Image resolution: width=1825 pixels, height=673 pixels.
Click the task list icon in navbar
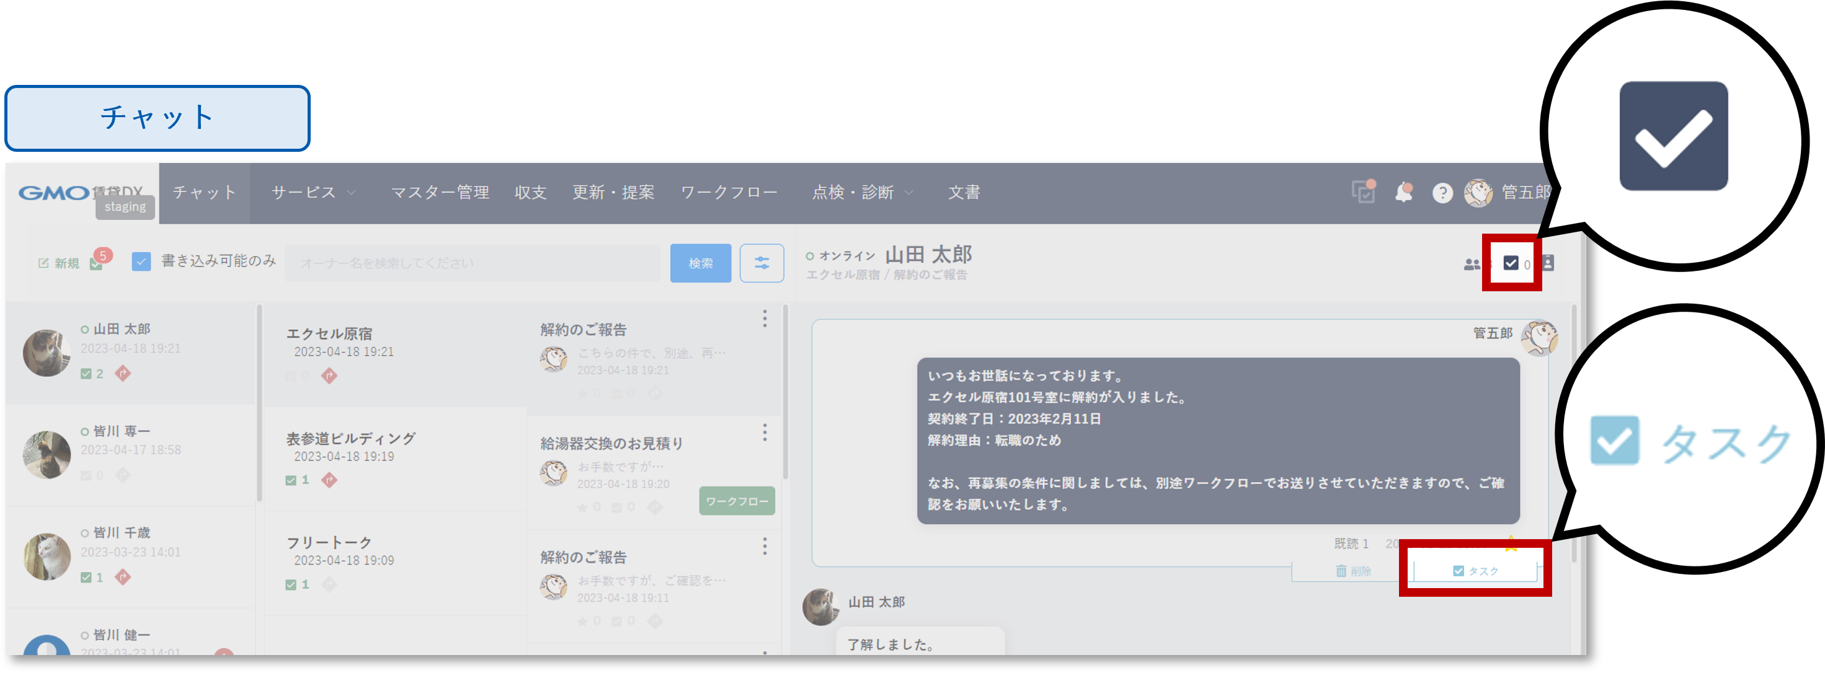[x=1363, y=193]
